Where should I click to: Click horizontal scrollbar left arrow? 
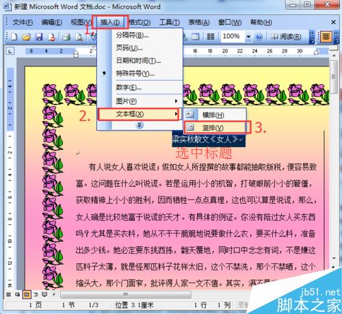tap(54, 295)
